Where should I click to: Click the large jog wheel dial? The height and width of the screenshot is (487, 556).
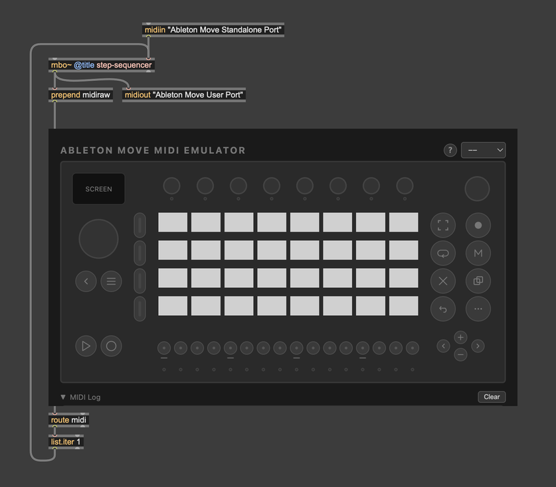(98, 239)
